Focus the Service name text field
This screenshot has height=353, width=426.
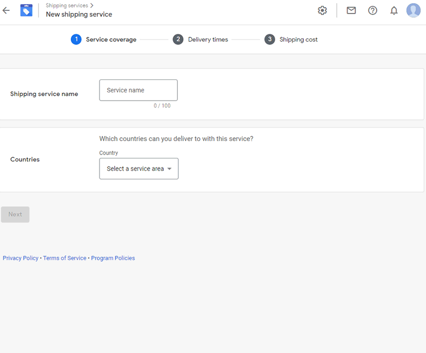click(x=138, y=90)
